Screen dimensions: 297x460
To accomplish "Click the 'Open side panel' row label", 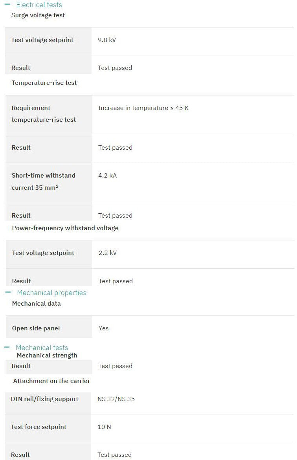I will (x=36, y=328).
